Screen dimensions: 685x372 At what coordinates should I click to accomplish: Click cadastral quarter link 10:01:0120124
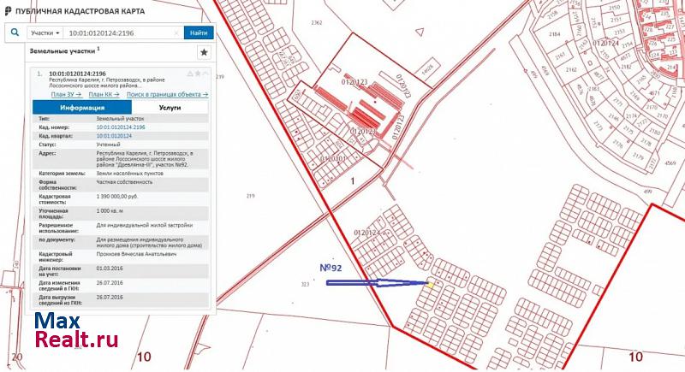coord(114,136)
